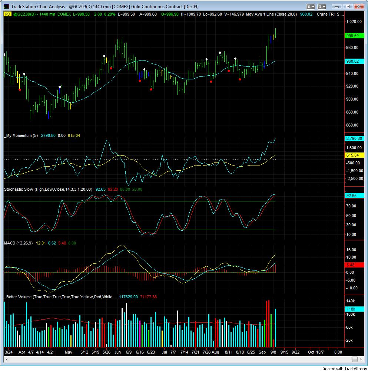Click the cyan 118k volume marker

(x=354, y=309)
